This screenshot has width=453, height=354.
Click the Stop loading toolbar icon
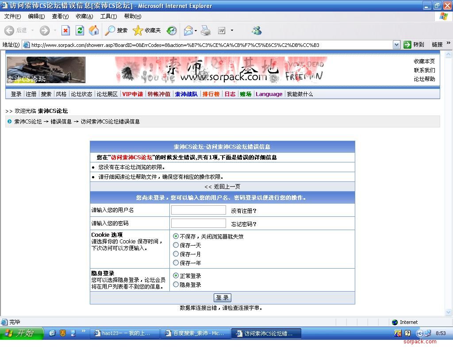(65, 31)
